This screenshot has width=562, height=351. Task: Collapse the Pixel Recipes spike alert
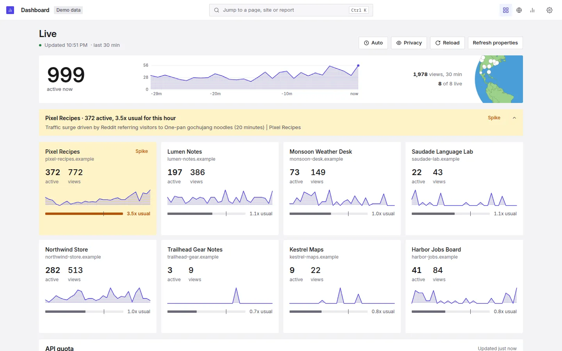(x=514, y=118)
